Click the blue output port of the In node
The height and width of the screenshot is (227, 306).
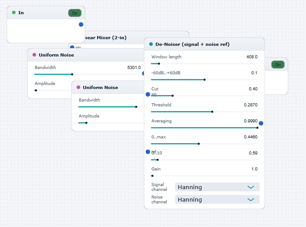click(x=81, y=24)
